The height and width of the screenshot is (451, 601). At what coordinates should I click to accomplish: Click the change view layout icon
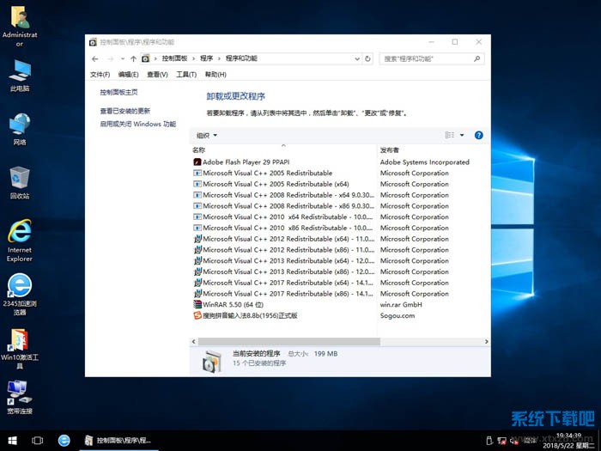pyautogui.click(x=450, y=135)
